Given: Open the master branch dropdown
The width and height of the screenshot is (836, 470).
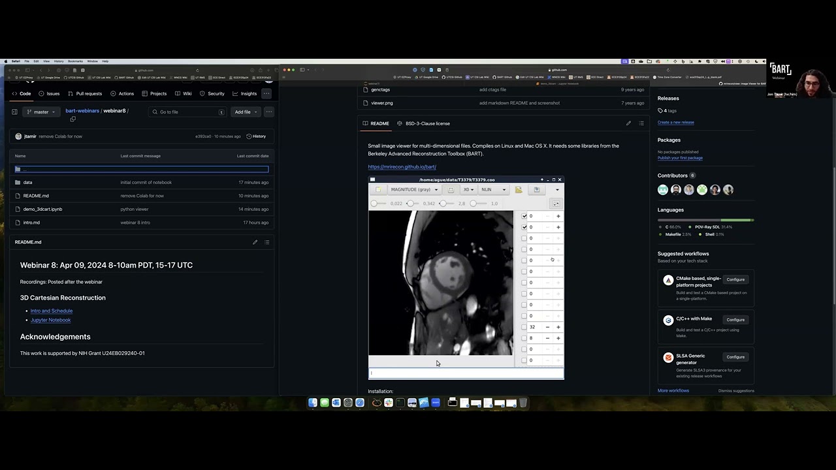Looking at the screenshot, I should pyautogui.click(x=42, y=112).
